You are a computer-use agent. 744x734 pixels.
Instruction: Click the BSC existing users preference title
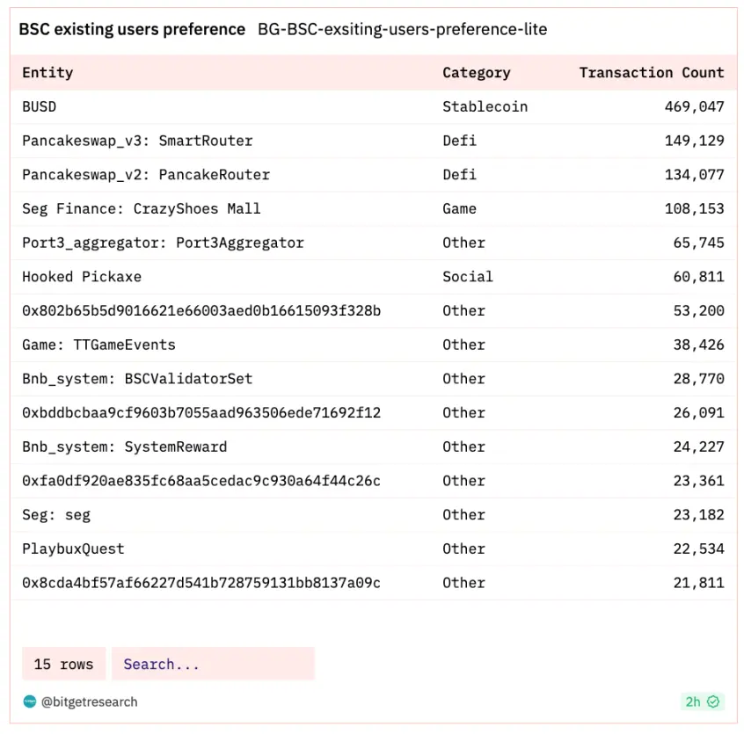pos(132,30)
